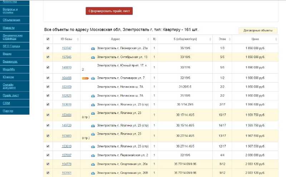Uncheck the row checkbox for ID 164498

(x=48, y=78)
